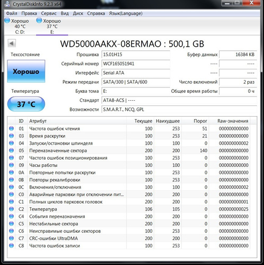The width and height of the screenshot is (264, 265).
Task: Click status icon for attribute 04
Action: 12,143
